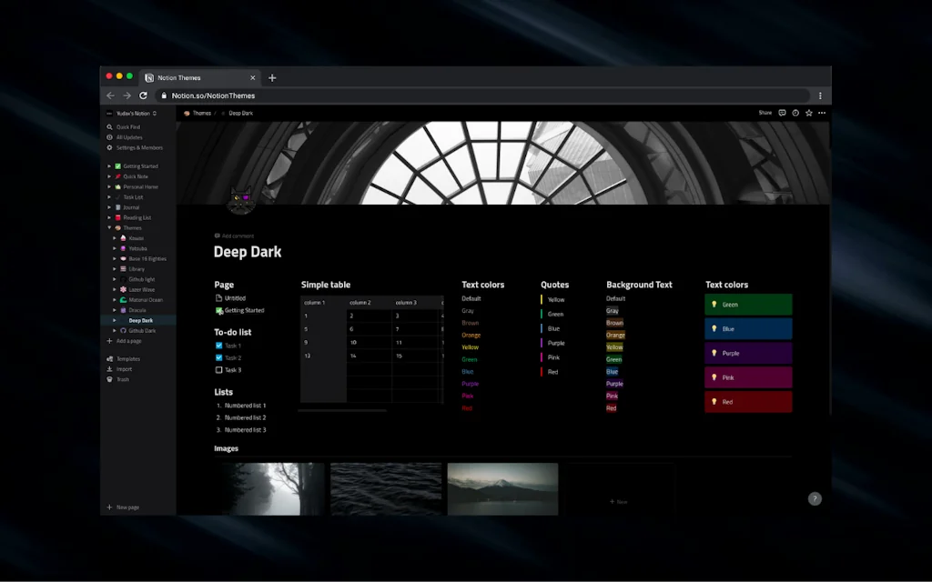Check the Task 3 checkbox
This screenshot has width=932, height=582.
218,370
